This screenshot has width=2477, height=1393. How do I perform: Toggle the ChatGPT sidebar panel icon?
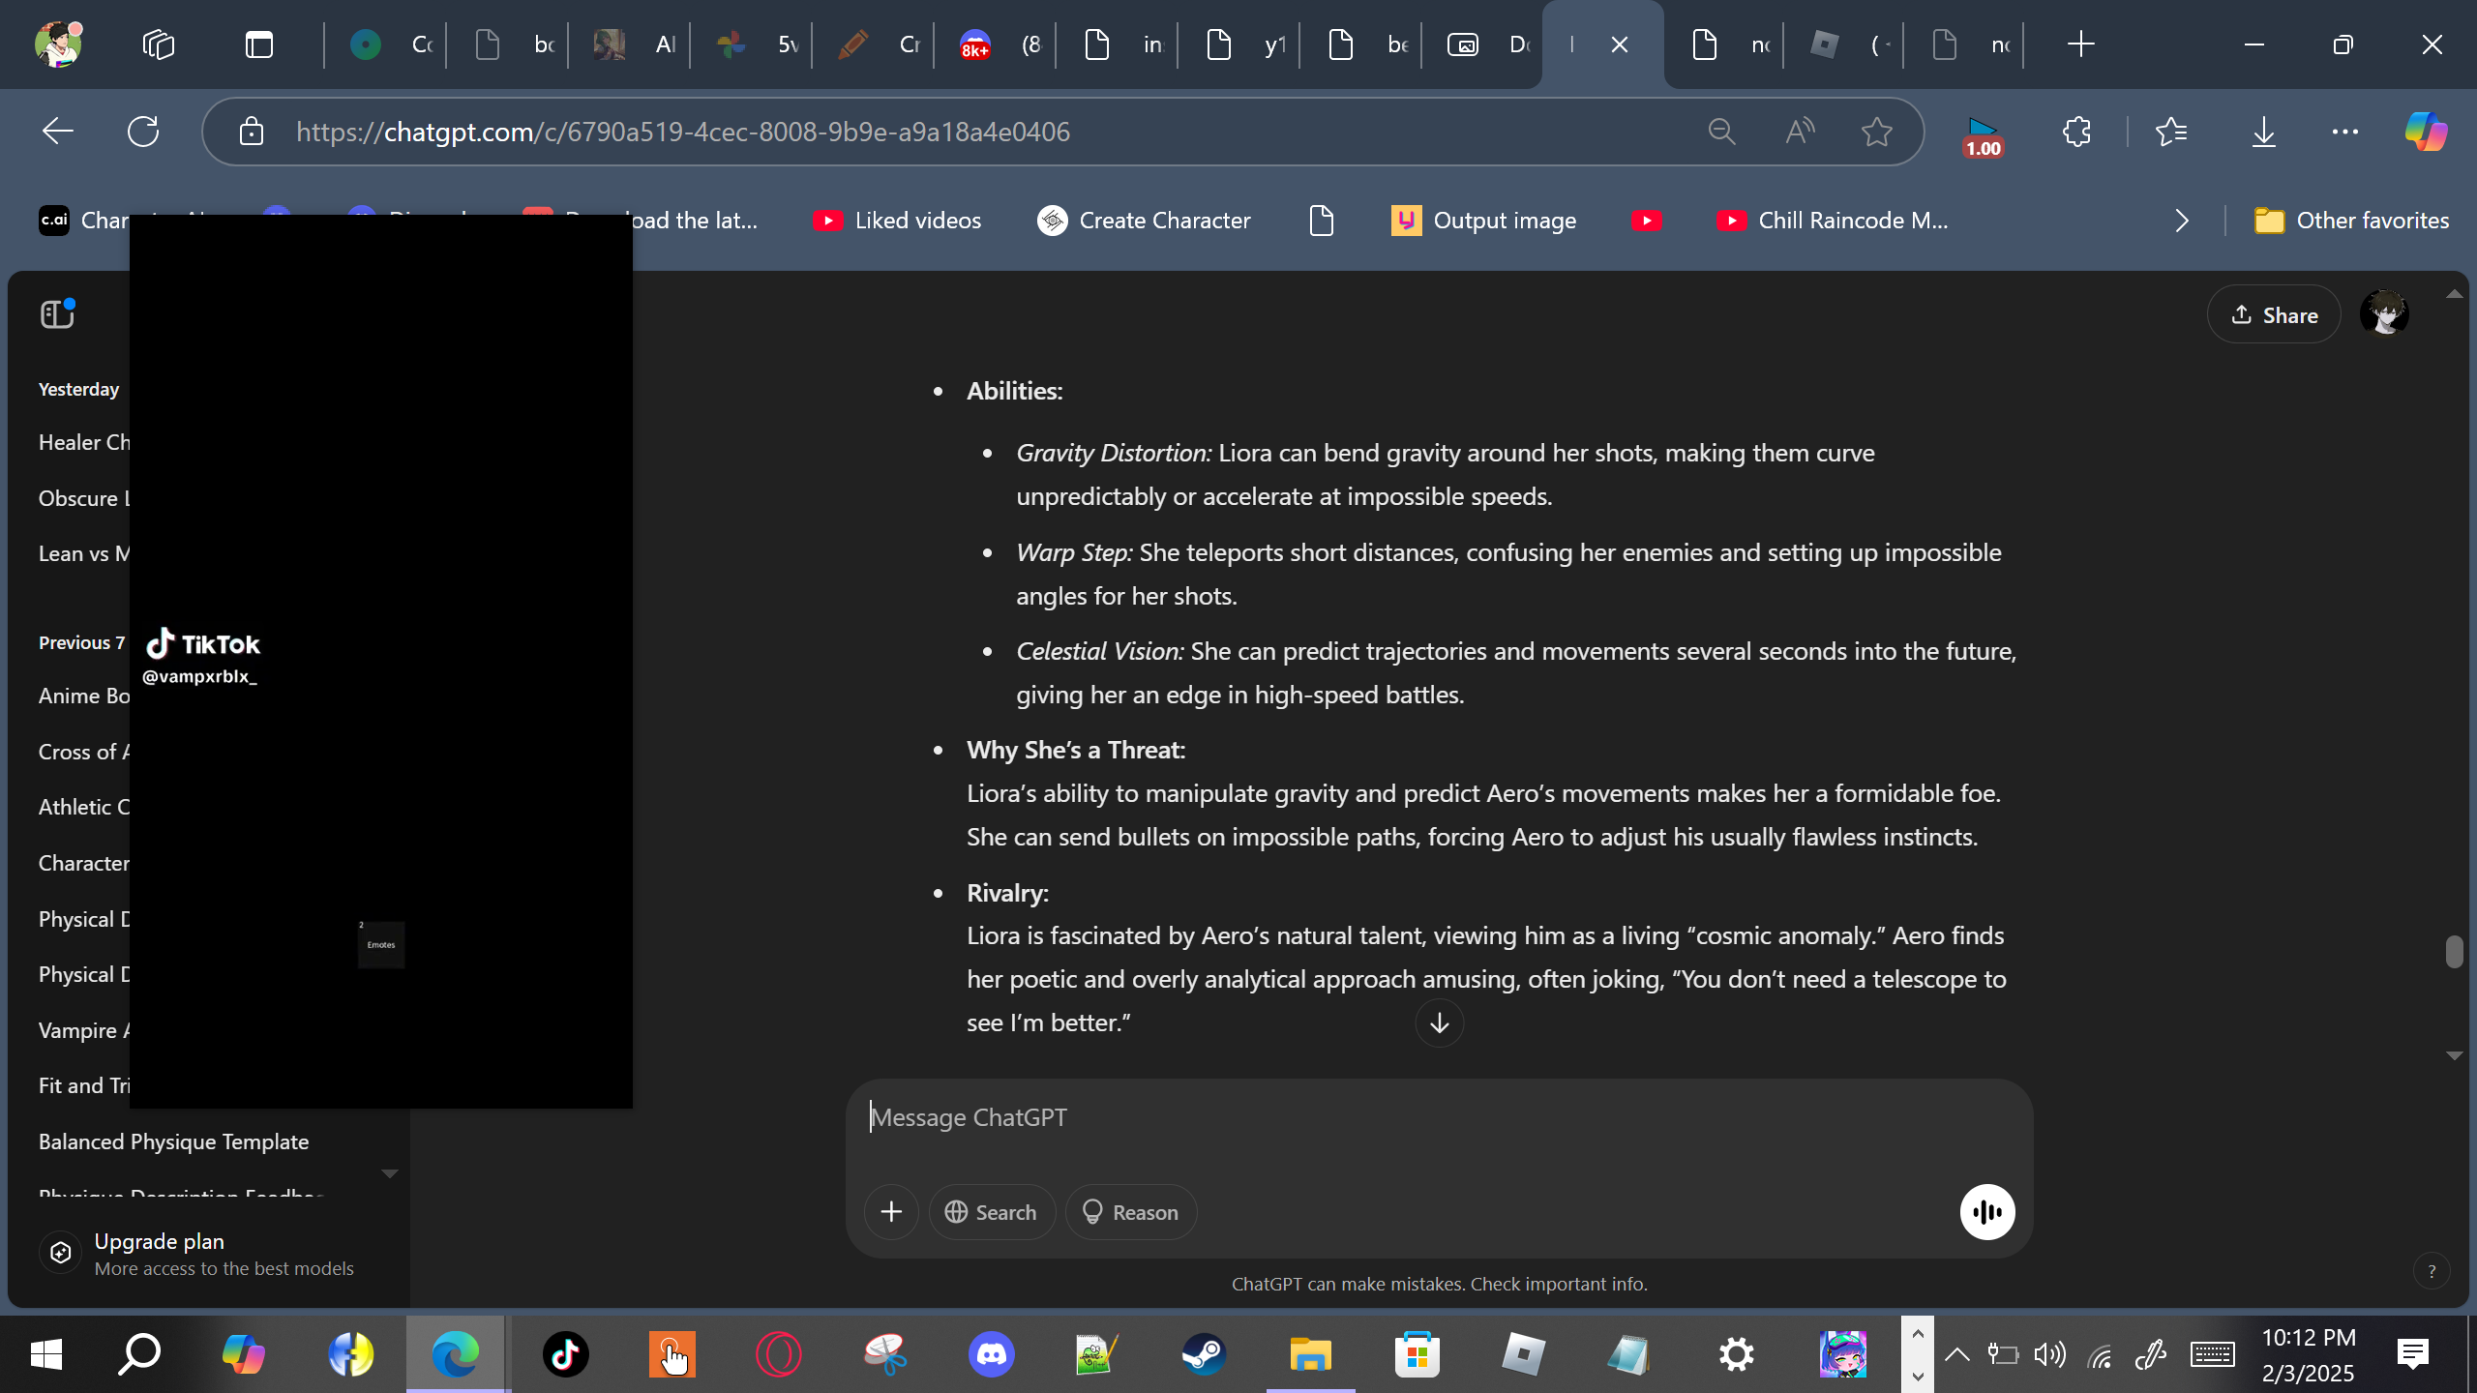click(57, 314)
